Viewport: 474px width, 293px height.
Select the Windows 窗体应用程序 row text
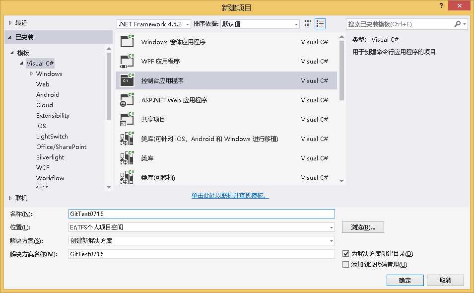point(173,42)
